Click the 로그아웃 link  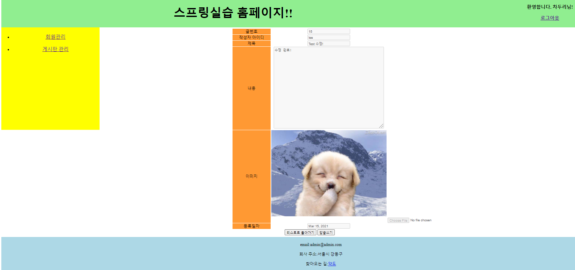pyautogui.click(x=550, y=18)
